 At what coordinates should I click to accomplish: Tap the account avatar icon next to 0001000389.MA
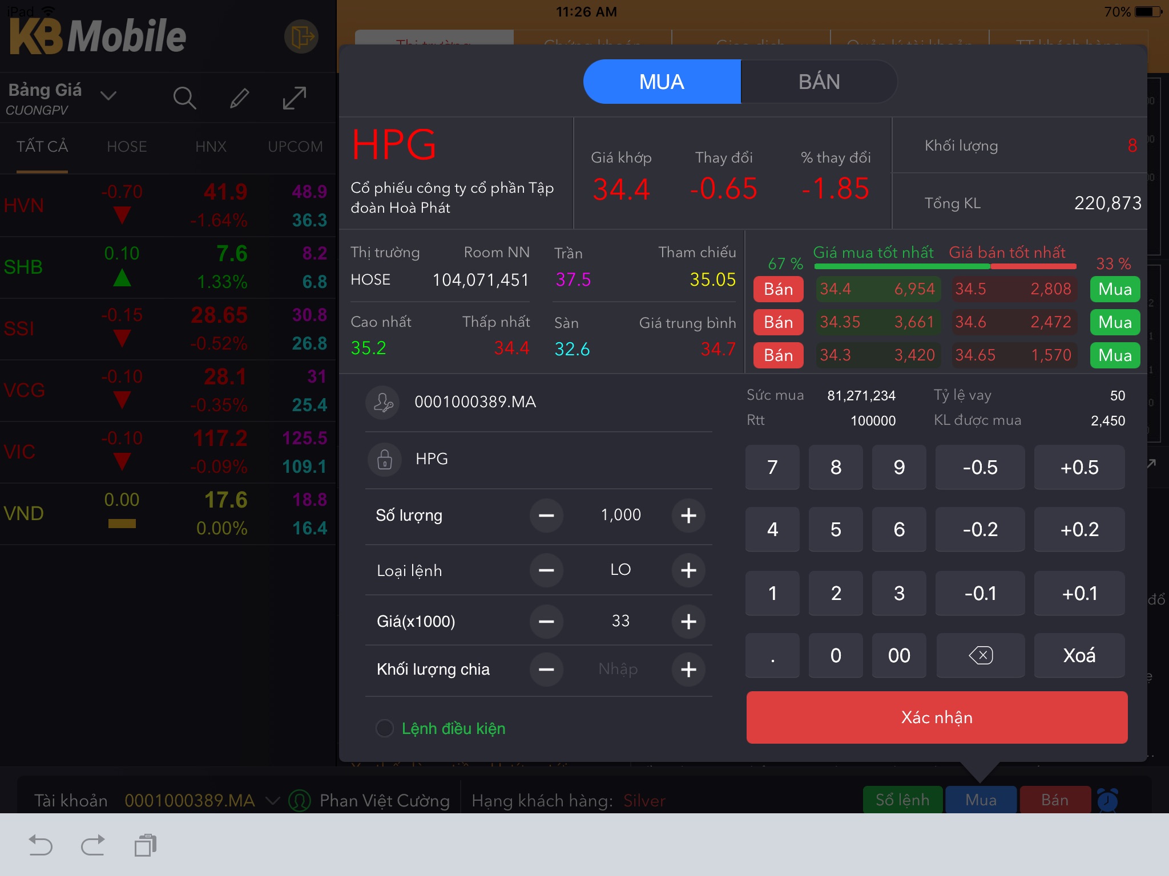(382, 403)
